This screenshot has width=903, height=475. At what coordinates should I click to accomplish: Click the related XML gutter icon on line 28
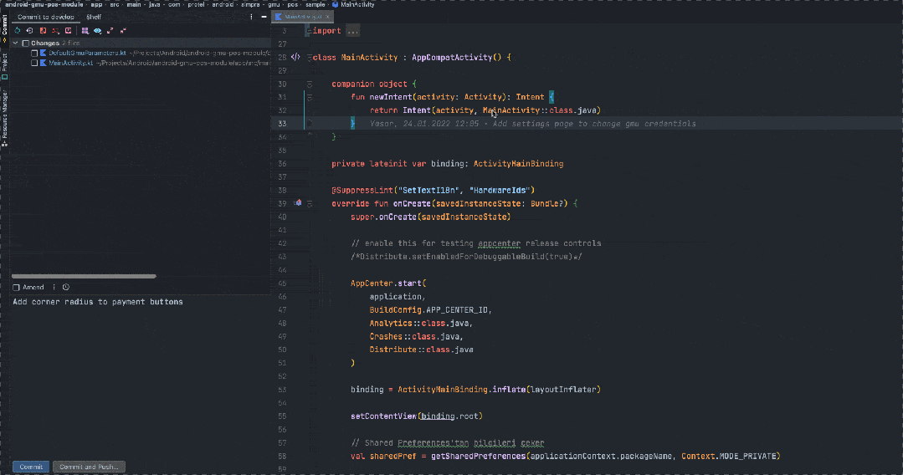click(x=295, y=57)
